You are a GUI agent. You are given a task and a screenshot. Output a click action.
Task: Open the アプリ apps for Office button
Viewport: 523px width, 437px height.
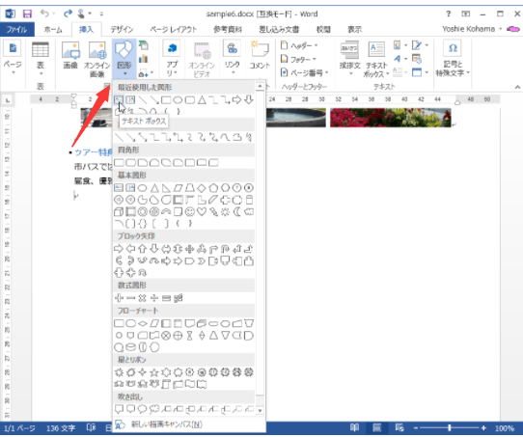pyautogui.click(x=172, y=58)
